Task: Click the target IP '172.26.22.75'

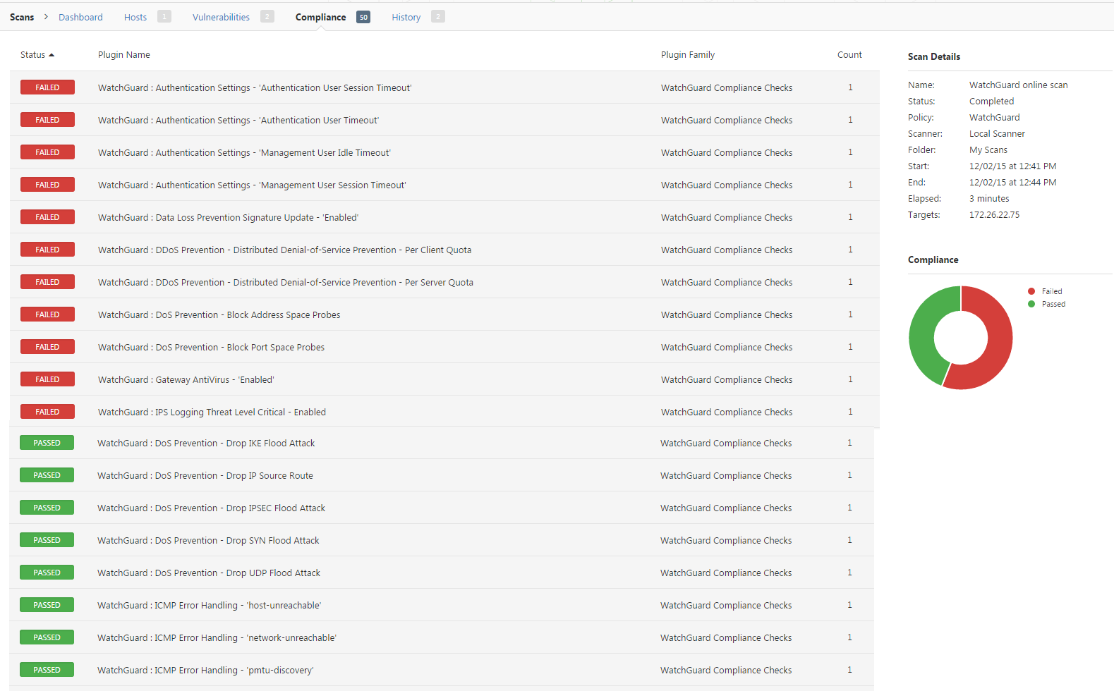Action: pos(994,214)
